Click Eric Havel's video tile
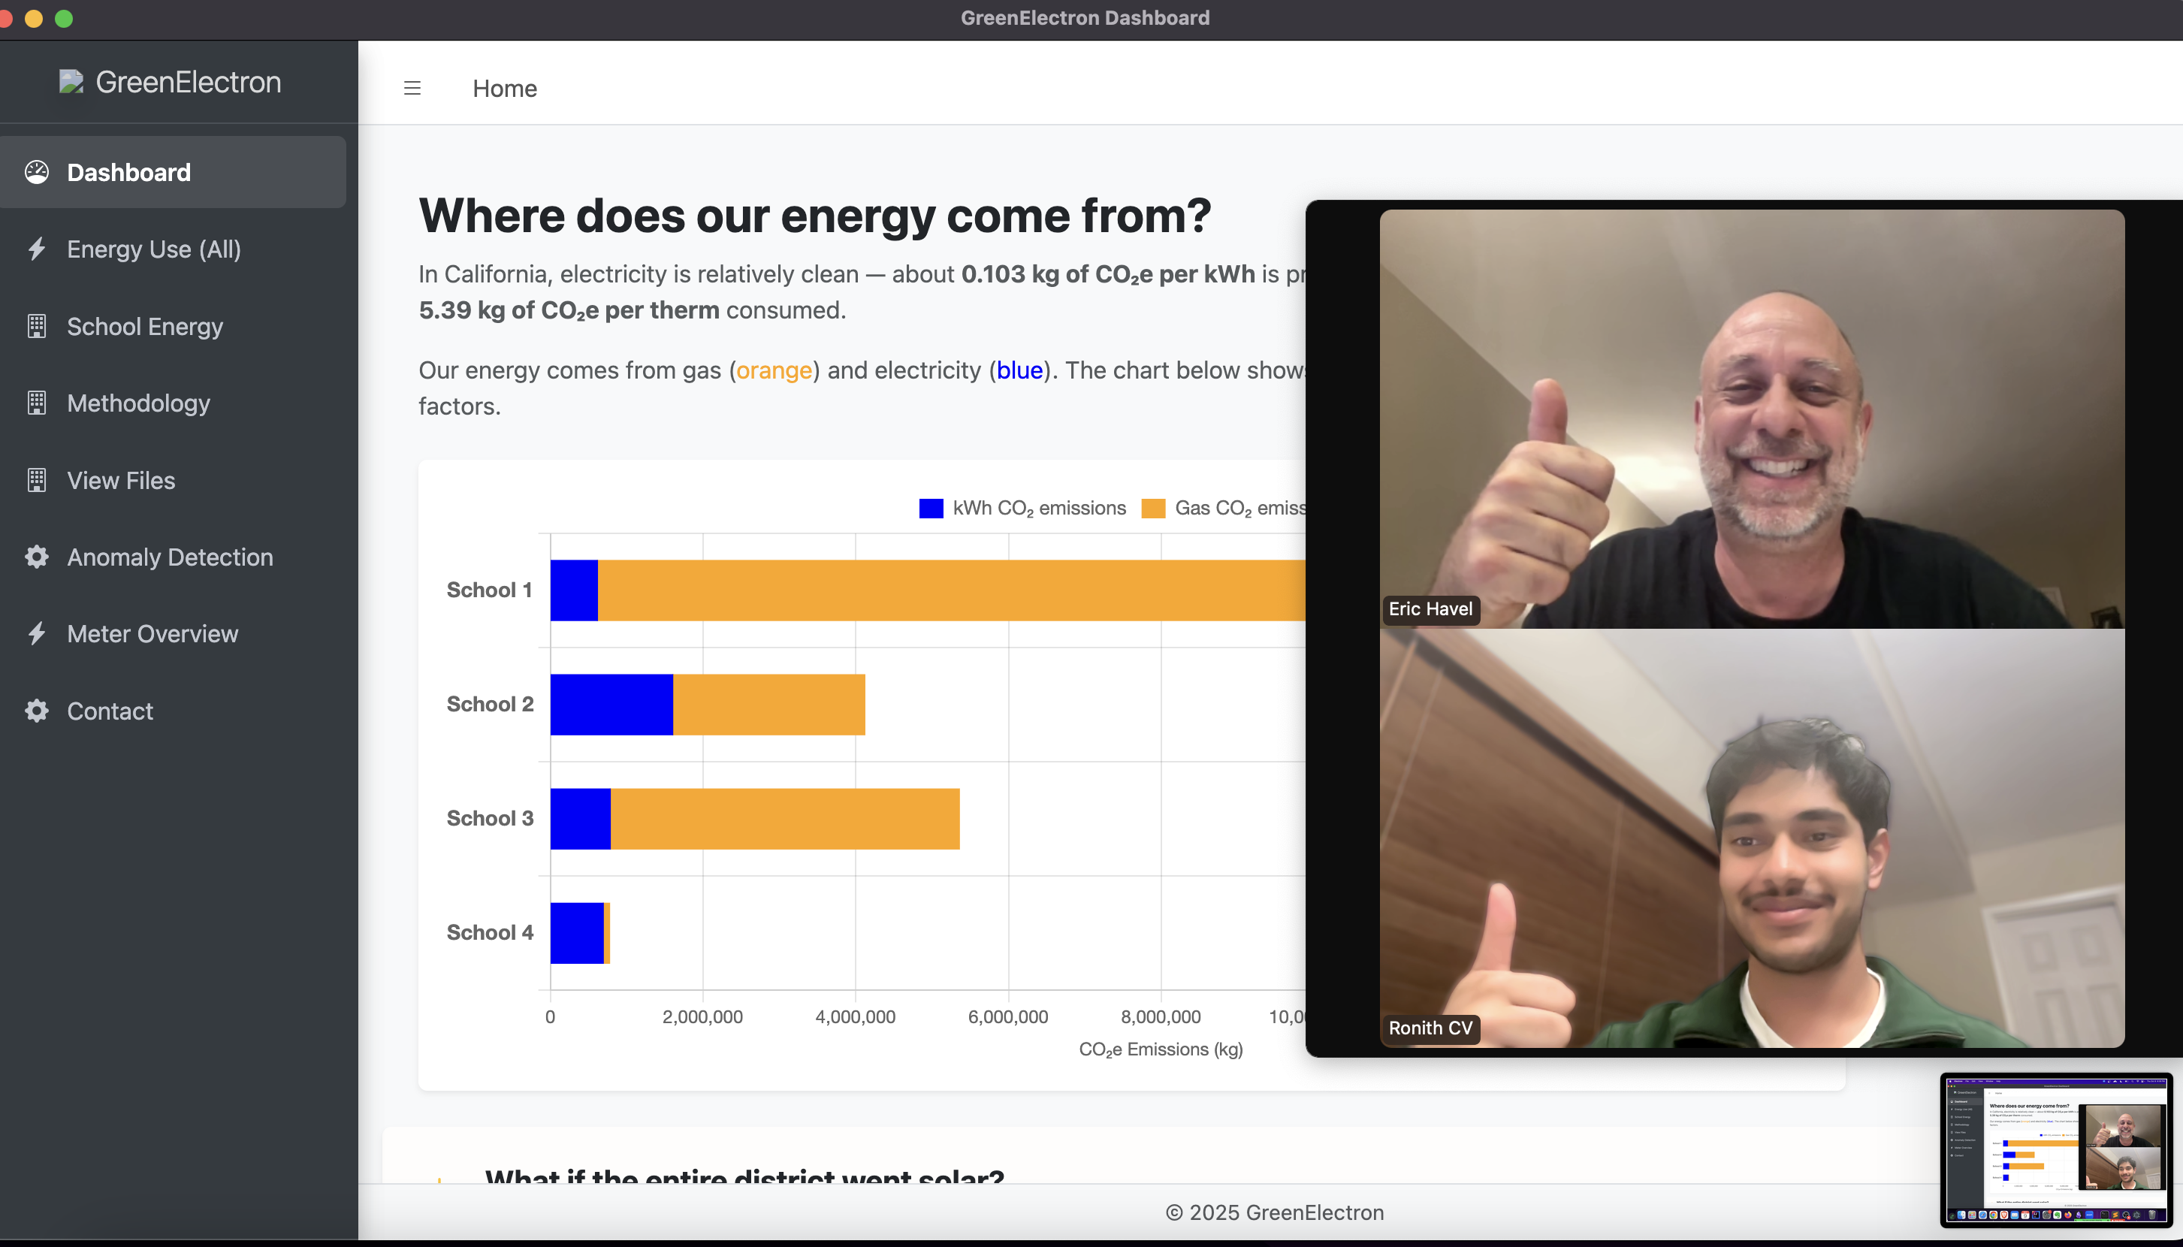This screenshot has height=1247, width=2183. [1753, 420]
